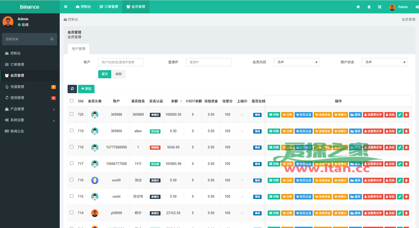Focus the 登录IP input field
The height and width of the screenshot is (228, 419).
coord(209,62)
